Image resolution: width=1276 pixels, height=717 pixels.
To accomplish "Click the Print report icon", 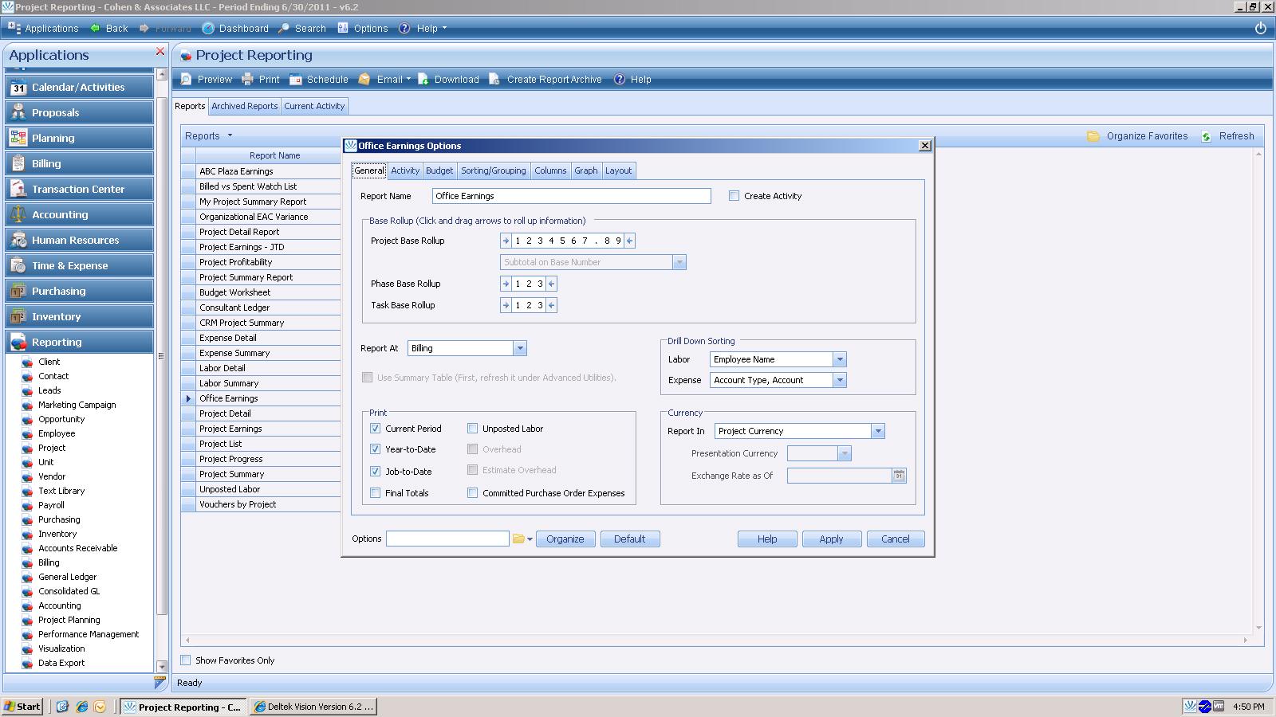I will [248, 80].
